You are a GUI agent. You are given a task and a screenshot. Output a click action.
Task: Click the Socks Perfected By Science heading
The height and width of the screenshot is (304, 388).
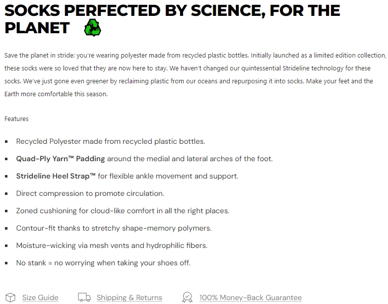[x=172, y=10]
